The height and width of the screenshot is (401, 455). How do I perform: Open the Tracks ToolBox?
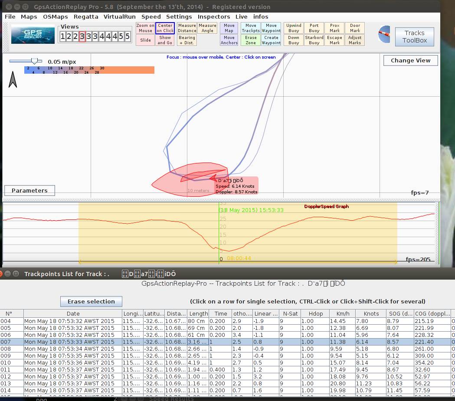click(x=414, y=36)
